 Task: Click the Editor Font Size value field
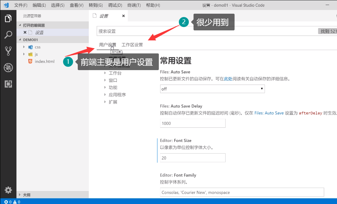(x=193, y=158)
